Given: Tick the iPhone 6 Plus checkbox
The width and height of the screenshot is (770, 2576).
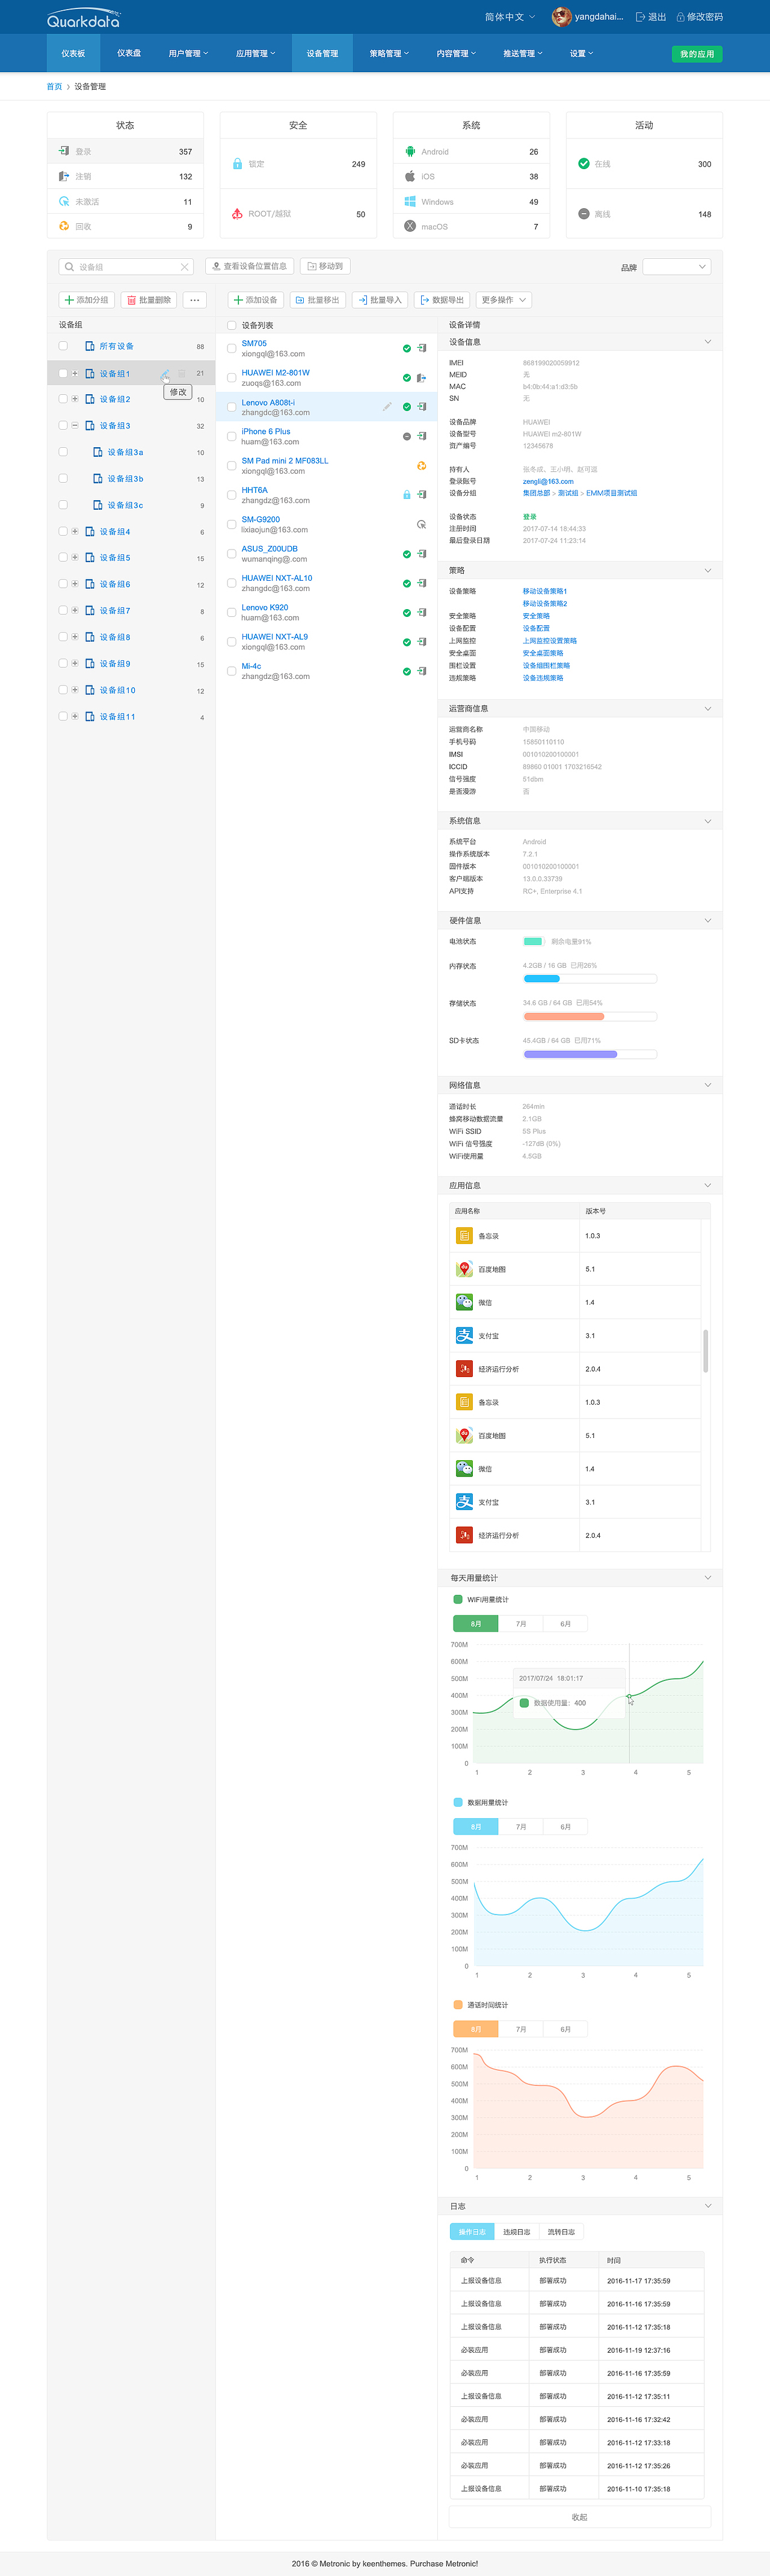Looking at the screenshot, I should (x=232, y=437).
